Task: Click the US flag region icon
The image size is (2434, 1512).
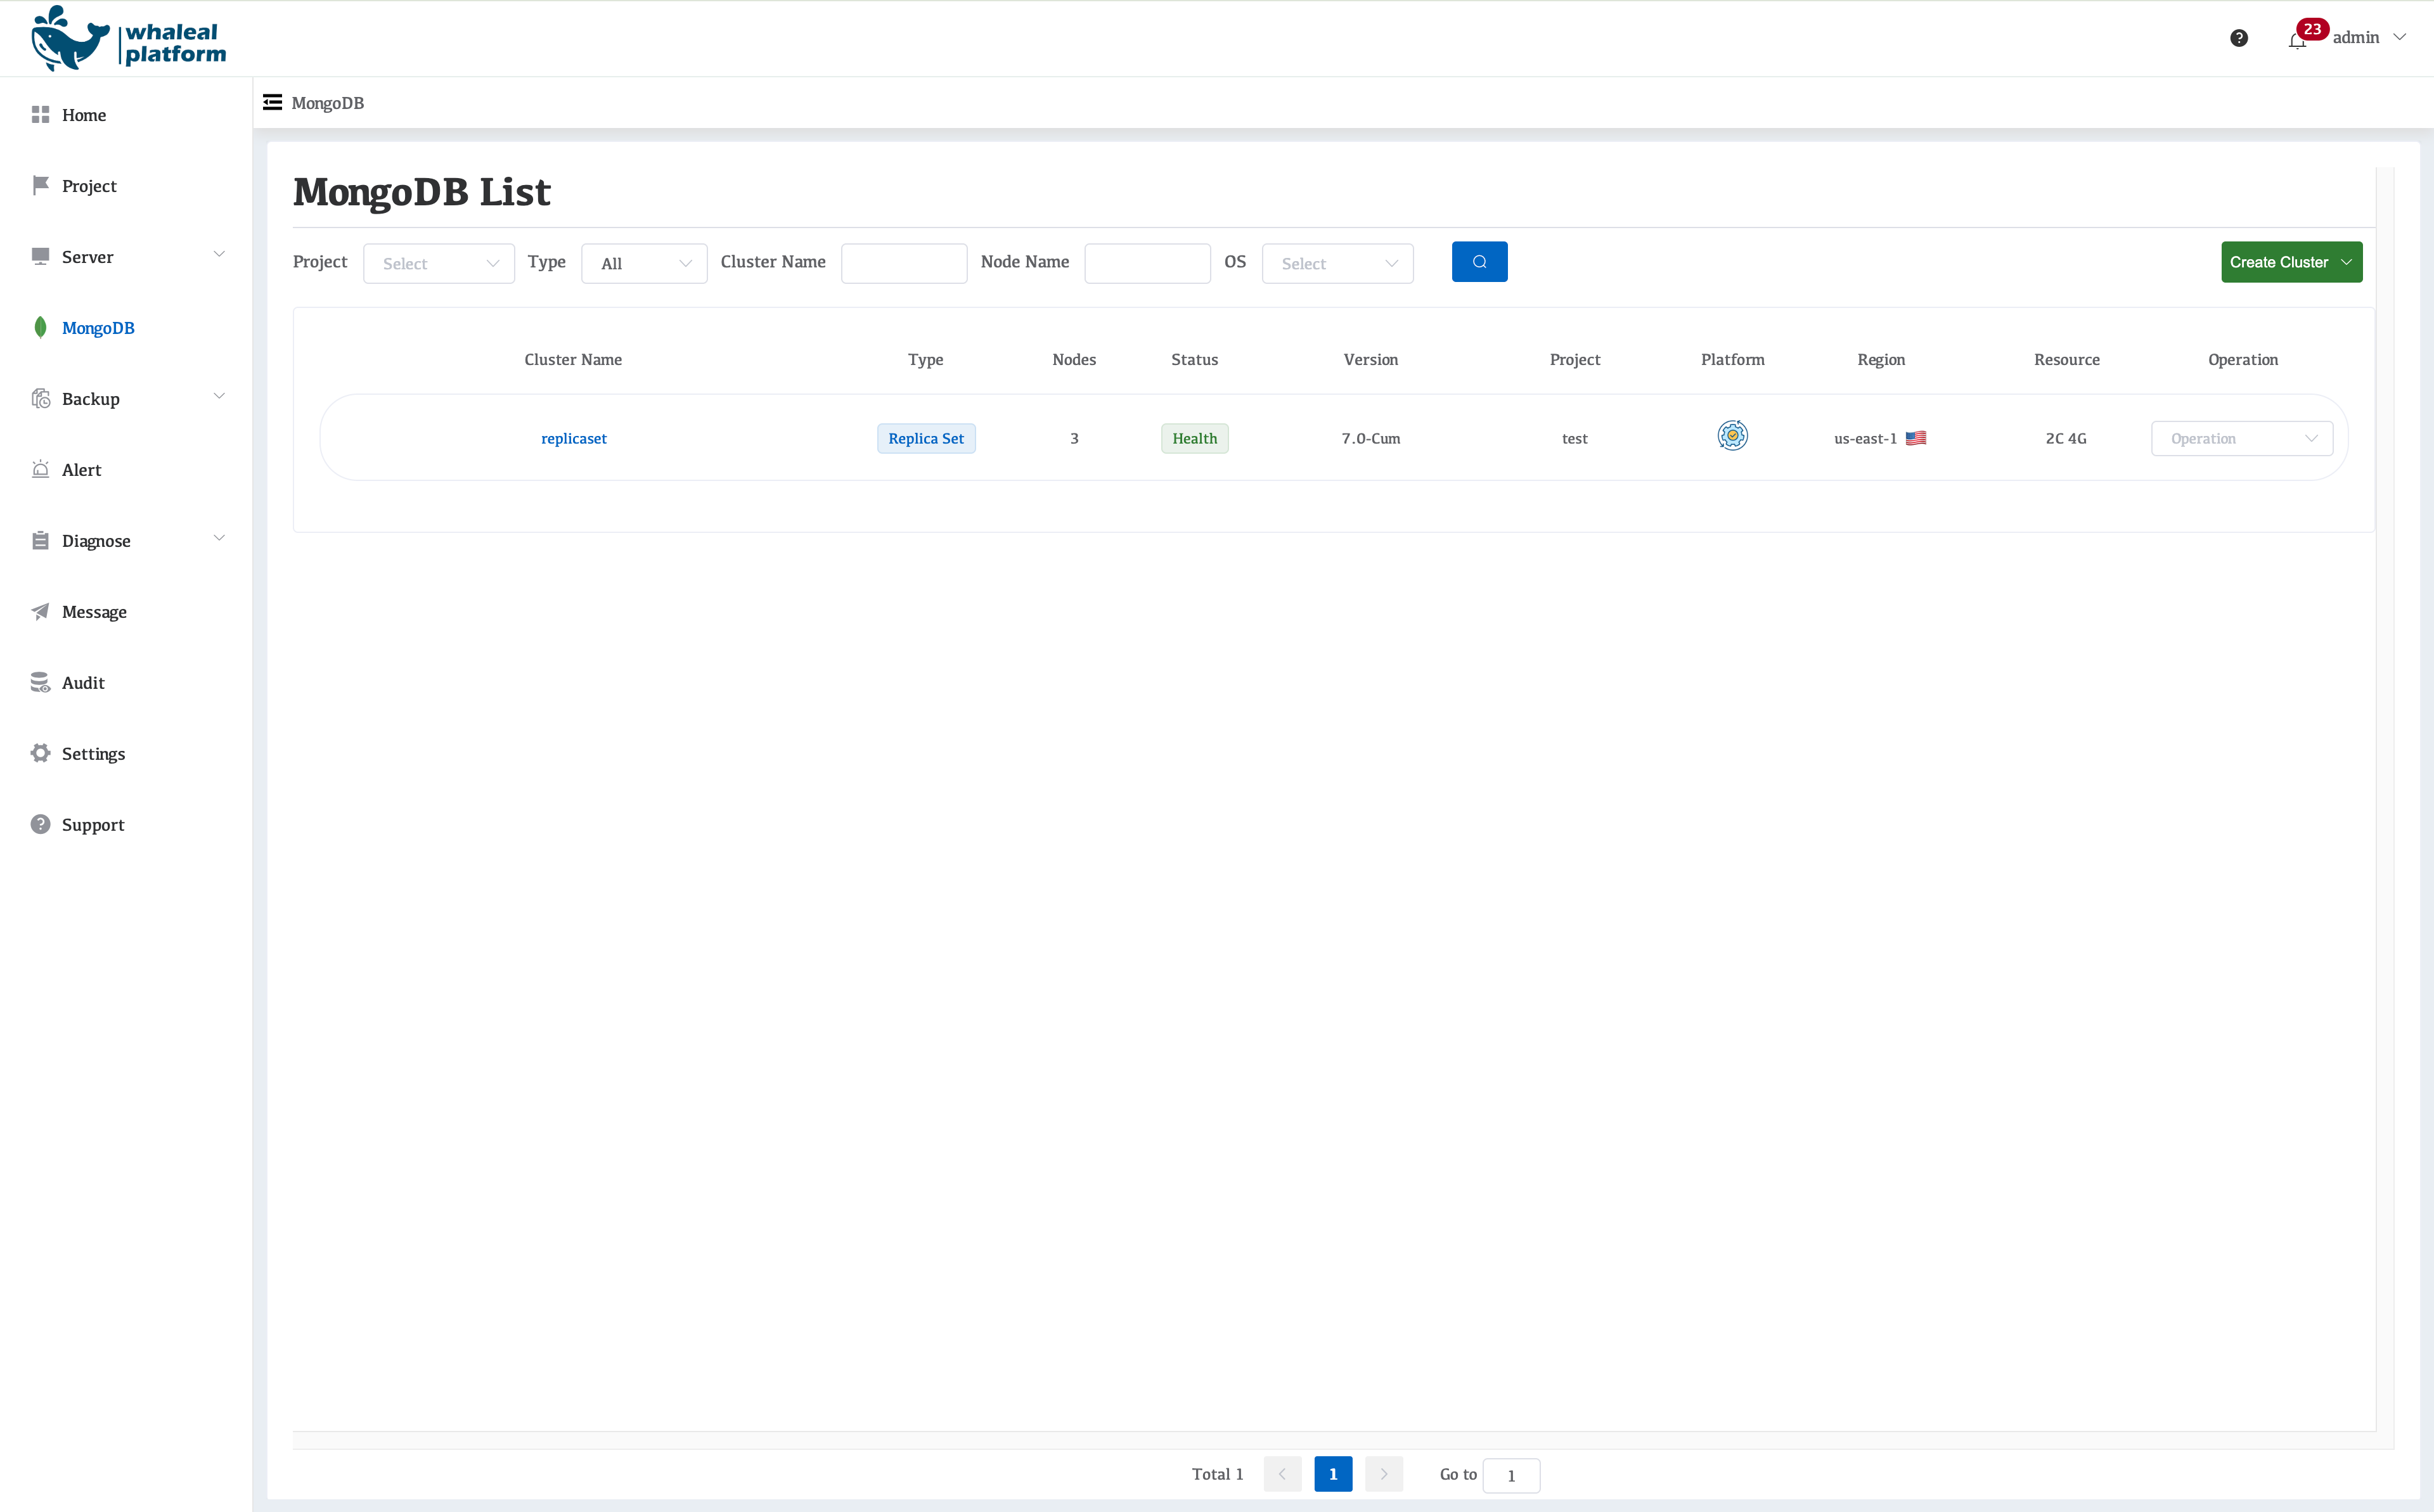Action: (x=1915, y=438)
